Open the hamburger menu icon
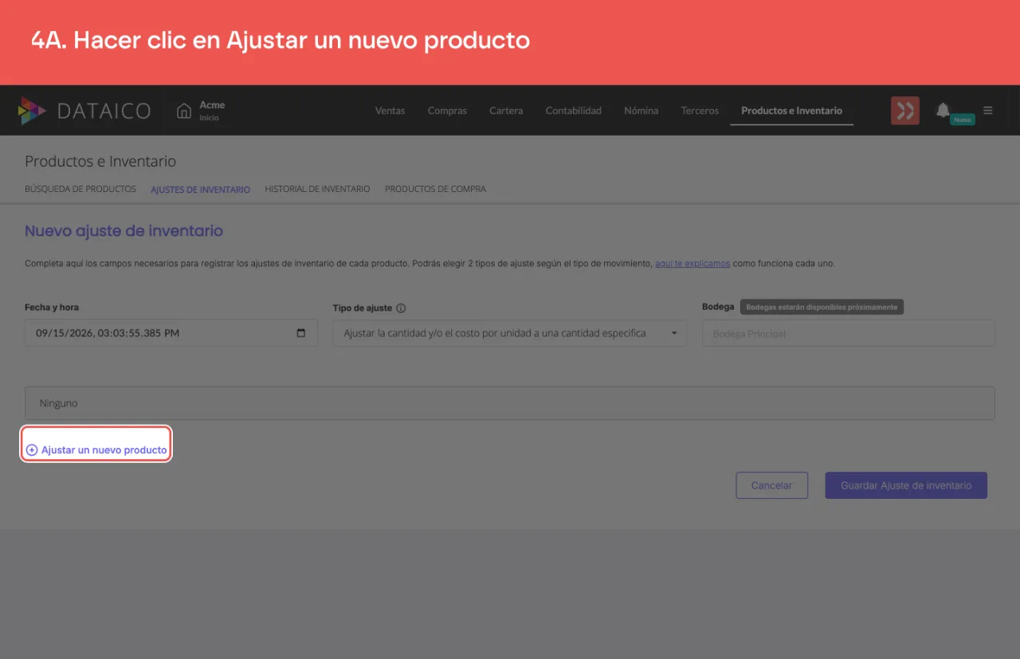1020x659 pixels. point(988,111)
